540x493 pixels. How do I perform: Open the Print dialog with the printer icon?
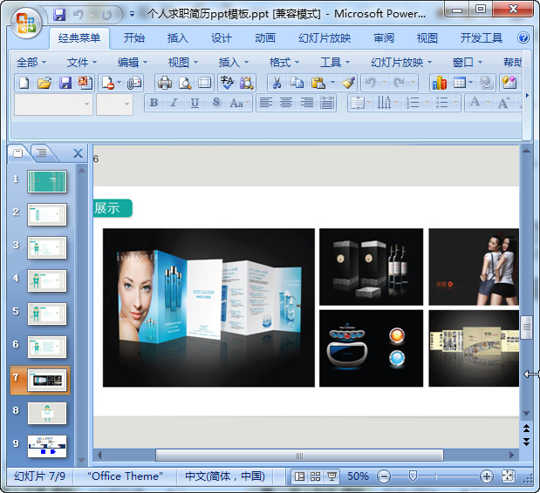pos(165,83)
